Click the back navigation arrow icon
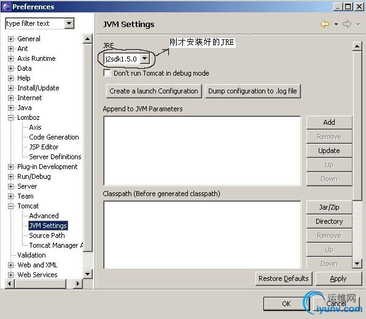 point(325,24)
